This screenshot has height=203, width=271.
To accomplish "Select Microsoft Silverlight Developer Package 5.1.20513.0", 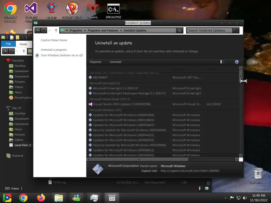I will (x=163, y=93).
